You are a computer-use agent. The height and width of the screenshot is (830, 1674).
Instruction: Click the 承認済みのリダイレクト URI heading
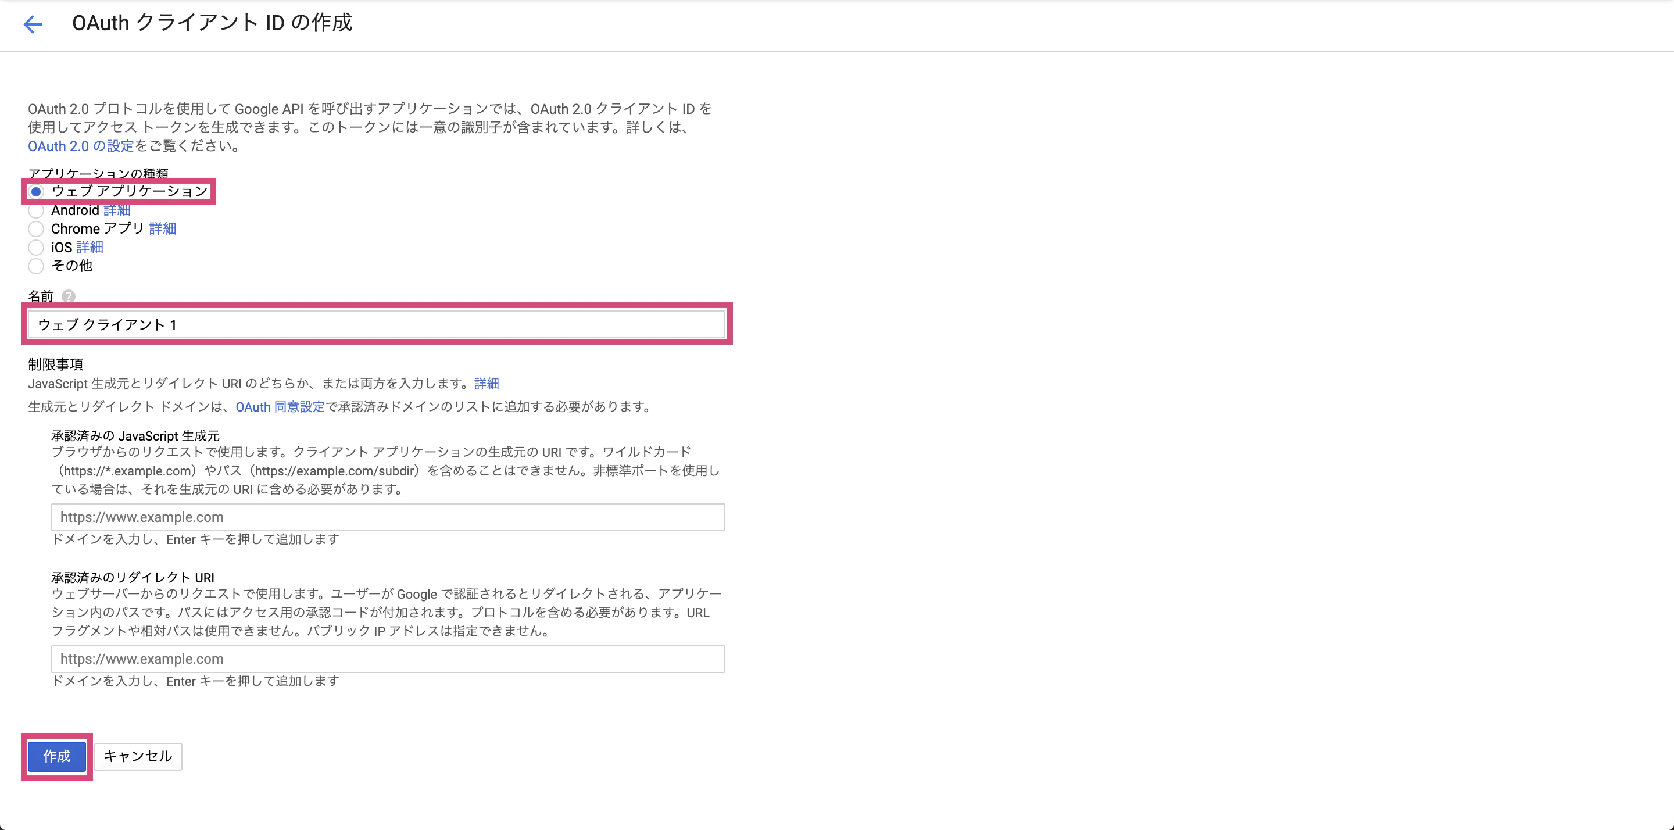click(133, 578)
